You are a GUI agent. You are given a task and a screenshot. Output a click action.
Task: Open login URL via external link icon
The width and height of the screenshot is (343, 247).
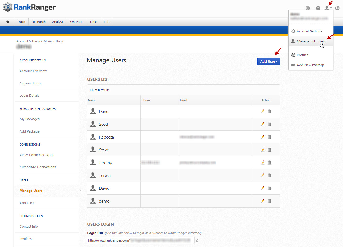click(197, 240)
